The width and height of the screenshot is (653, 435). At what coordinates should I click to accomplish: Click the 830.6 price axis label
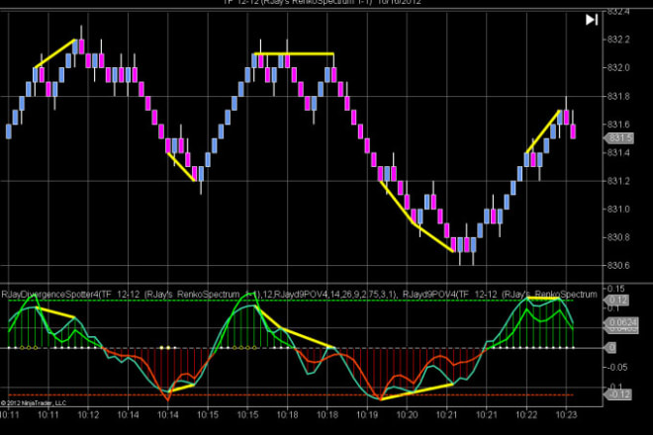click(x=618, y=265)
